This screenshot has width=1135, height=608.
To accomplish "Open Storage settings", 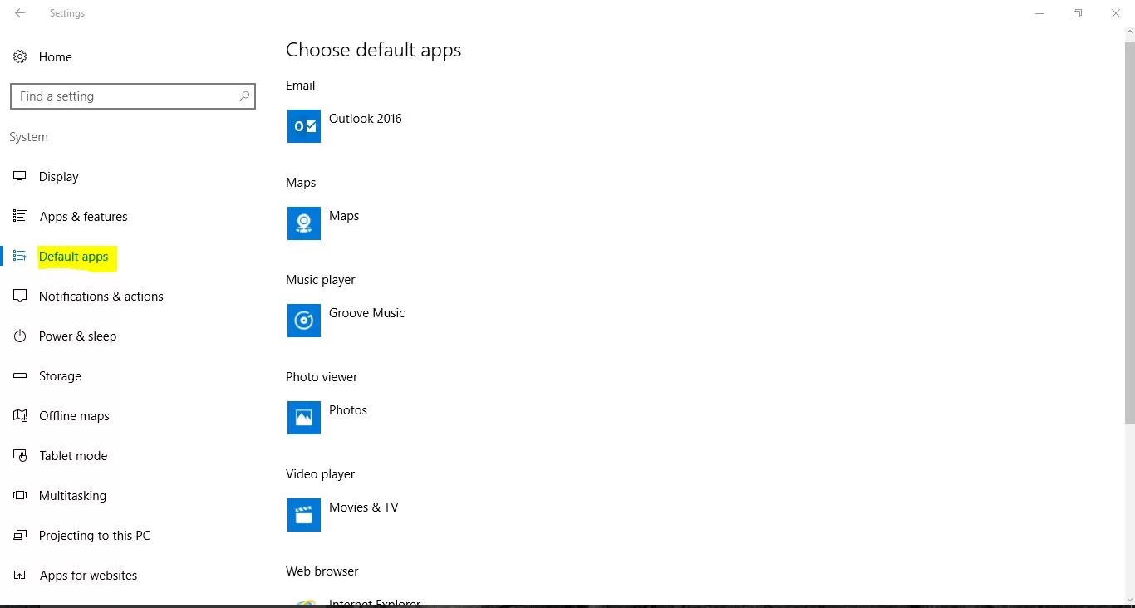I will [x=61, y=376].
